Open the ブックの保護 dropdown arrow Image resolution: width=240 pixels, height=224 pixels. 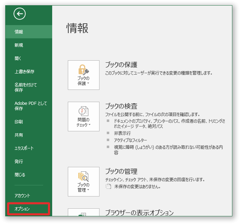(x=88, y=83)
